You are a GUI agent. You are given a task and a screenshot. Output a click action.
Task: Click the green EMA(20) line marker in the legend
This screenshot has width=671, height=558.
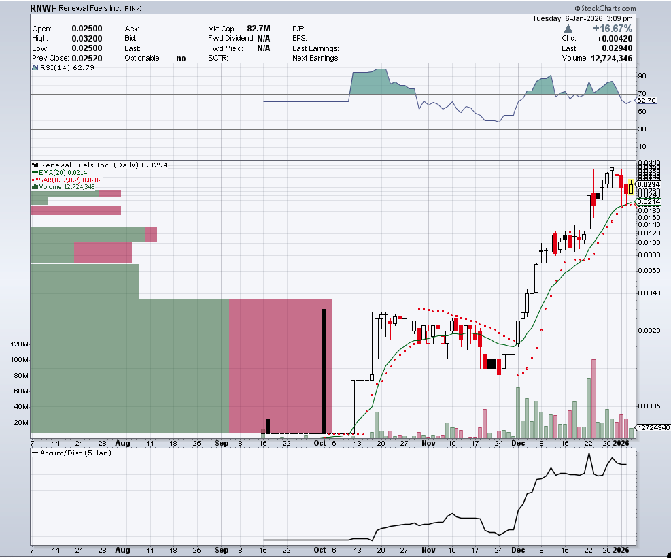35,173
